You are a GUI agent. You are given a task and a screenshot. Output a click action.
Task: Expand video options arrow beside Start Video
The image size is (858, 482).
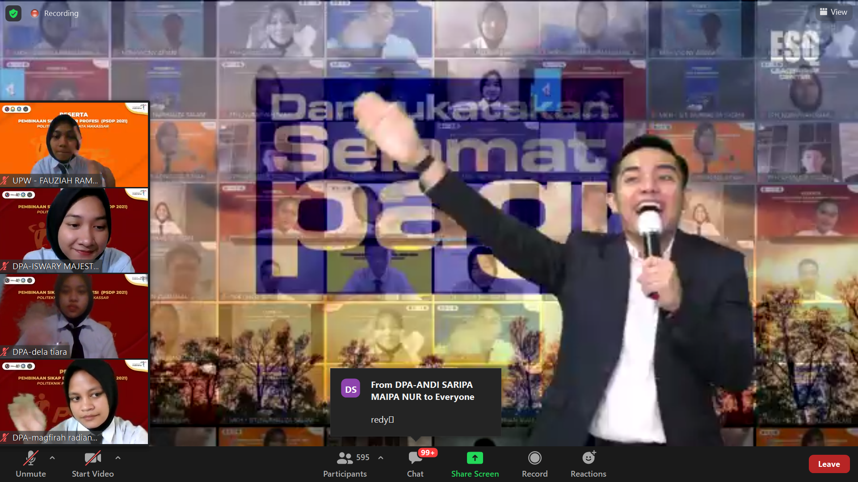point(118,457)
